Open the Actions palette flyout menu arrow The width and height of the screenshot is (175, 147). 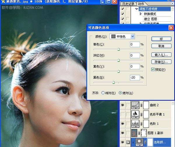172,4
